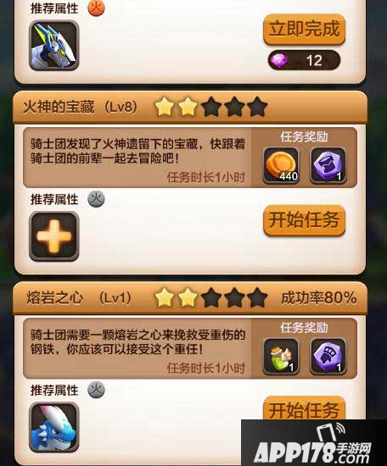Click the purple gem cost 12 badge

pos(304,60)
